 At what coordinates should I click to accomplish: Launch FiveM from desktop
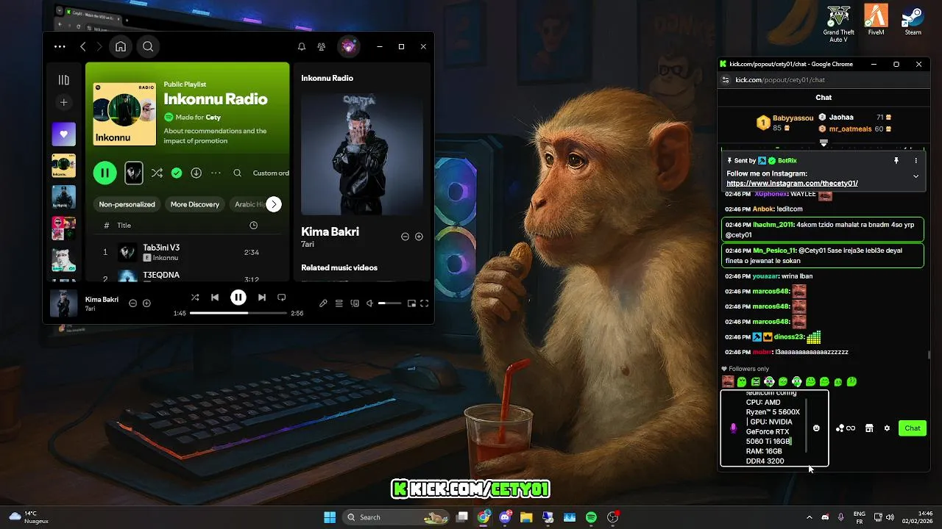click(x=876, y=20)
